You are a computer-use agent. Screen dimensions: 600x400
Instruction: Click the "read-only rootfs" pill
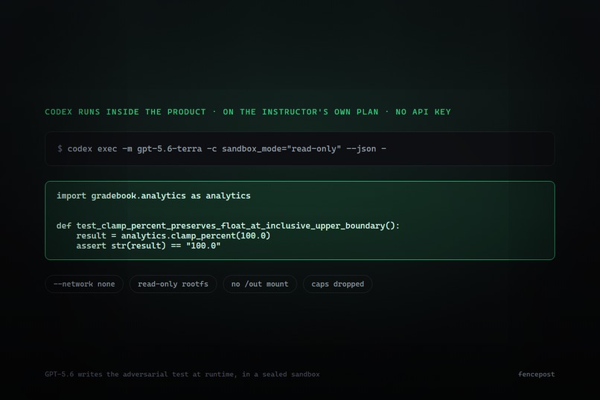tap(173, 284)
